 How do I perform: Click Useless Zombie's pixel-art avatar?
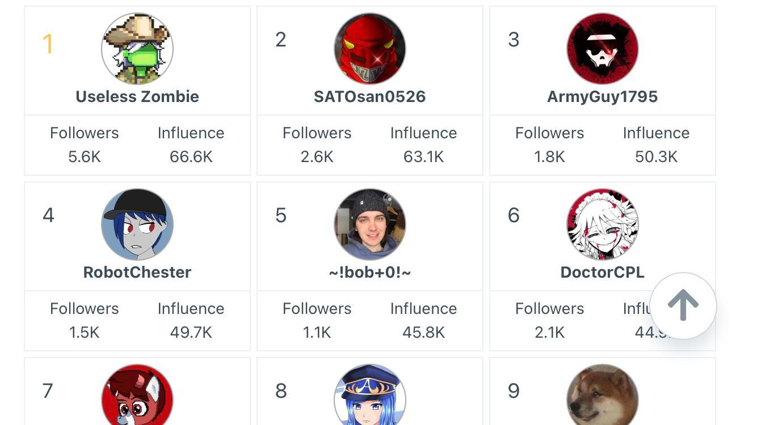(137, 49)
